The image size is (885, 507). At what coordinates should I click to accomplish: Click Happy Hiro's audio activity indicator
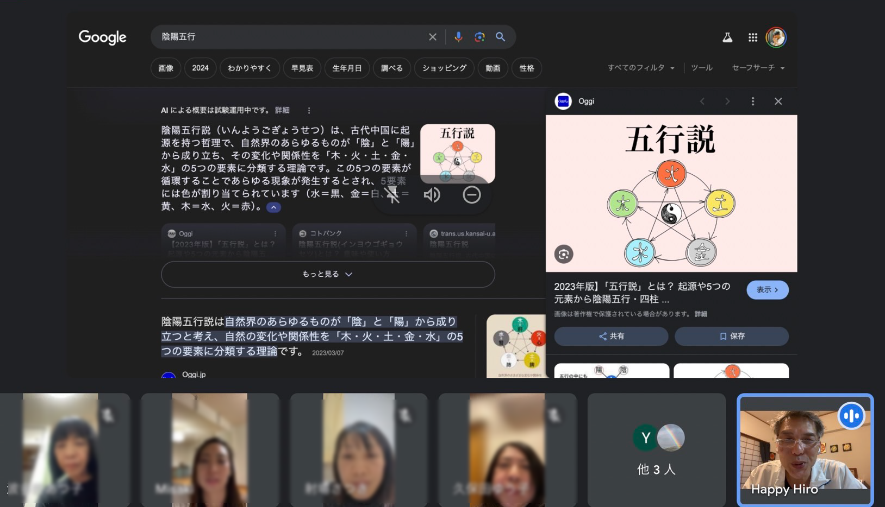(x=851, y=416)
